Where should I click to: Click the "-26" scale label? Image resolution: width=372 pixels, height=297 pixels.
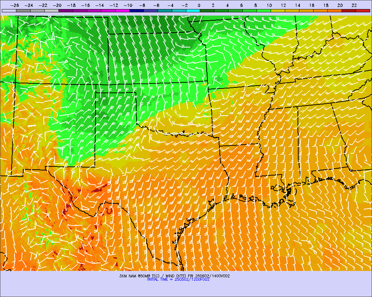tap(15, 5)
